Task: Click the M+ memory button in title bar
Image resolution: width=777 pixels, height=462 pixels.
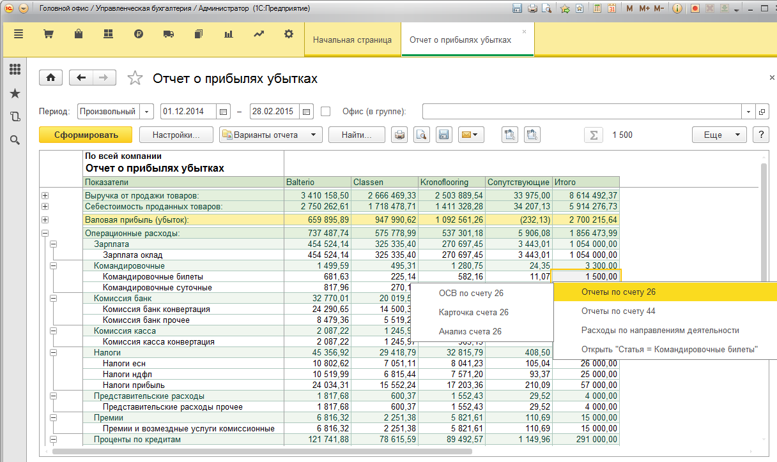Action: [644, 9]
